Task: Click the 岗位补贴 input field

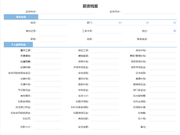Action: click(x=162, y=51)
